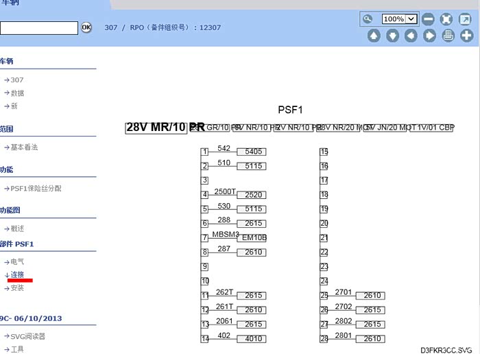Focus the search input field at top left
480x354 pixels.
(39, 28)
